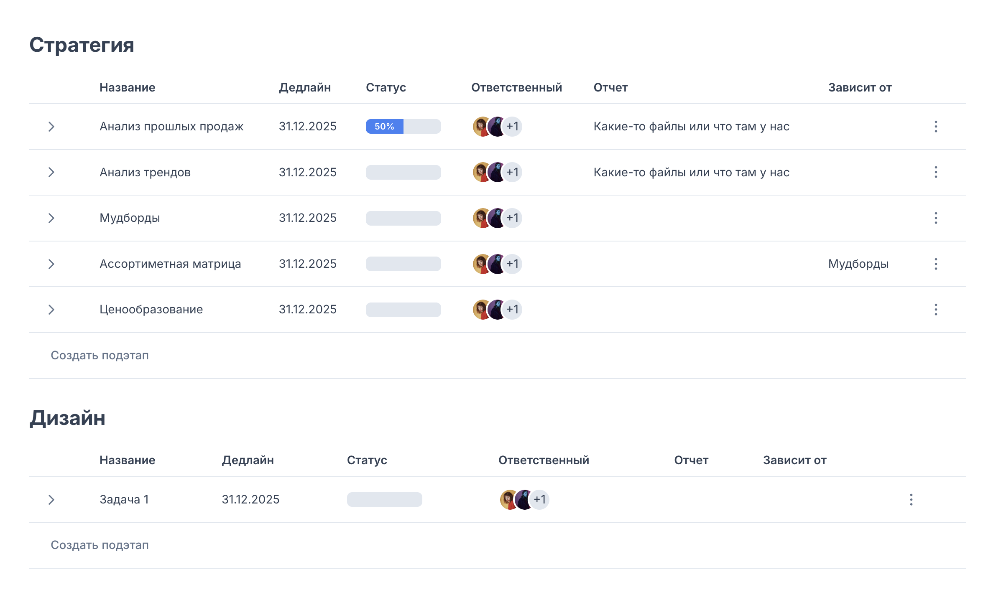Expand the Ценообразование row
This screenshot has width=996, height=600.
pos(51,310)
